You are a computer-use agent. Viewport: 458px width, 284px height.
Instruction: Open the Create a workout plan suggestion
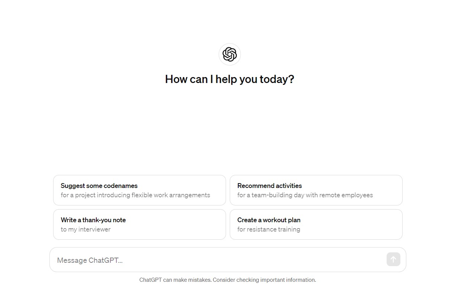tap(316, 224)
